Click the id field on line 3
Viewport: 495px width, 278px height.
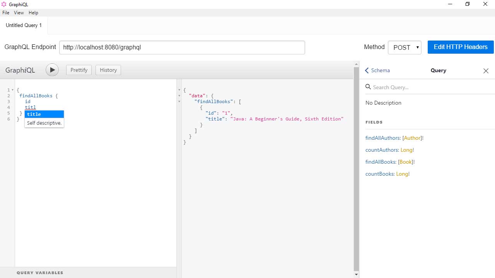pos(27,102)
